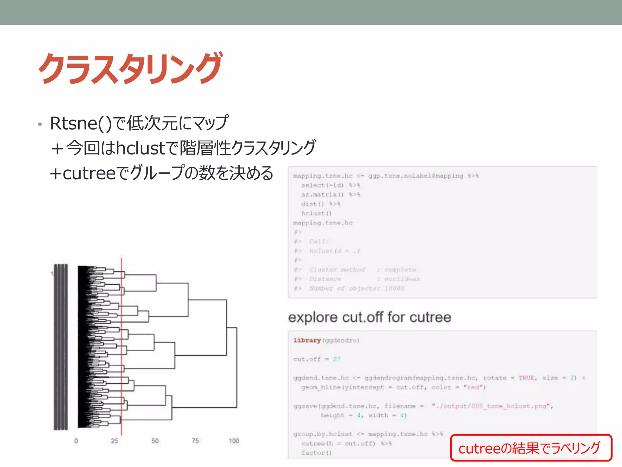Click the red callout cutreeの結果でラベリング
622x467 pixels.
click(x=531, y=448)
